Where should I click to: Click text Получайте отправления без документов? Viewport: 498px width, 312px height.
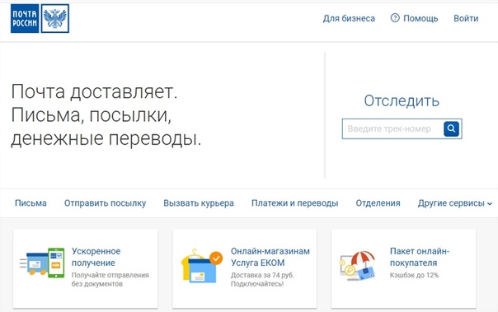pyautogui.click(x=110, y=279)
